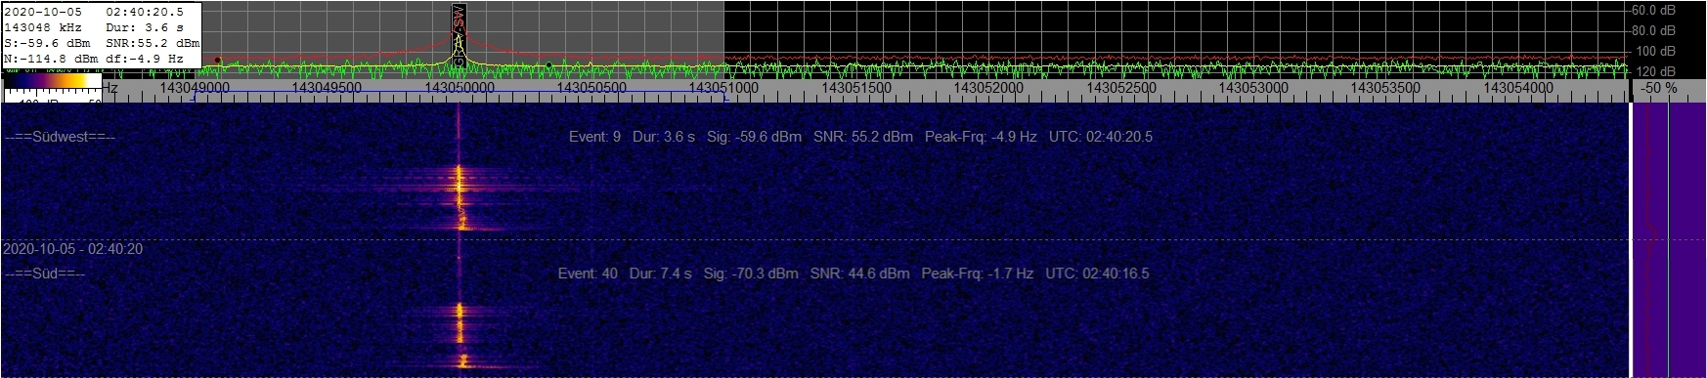The image size is (1707, 378).
Task: Click the amplitude bar strip beside waterfall
Action: (x=1668, y=239)
